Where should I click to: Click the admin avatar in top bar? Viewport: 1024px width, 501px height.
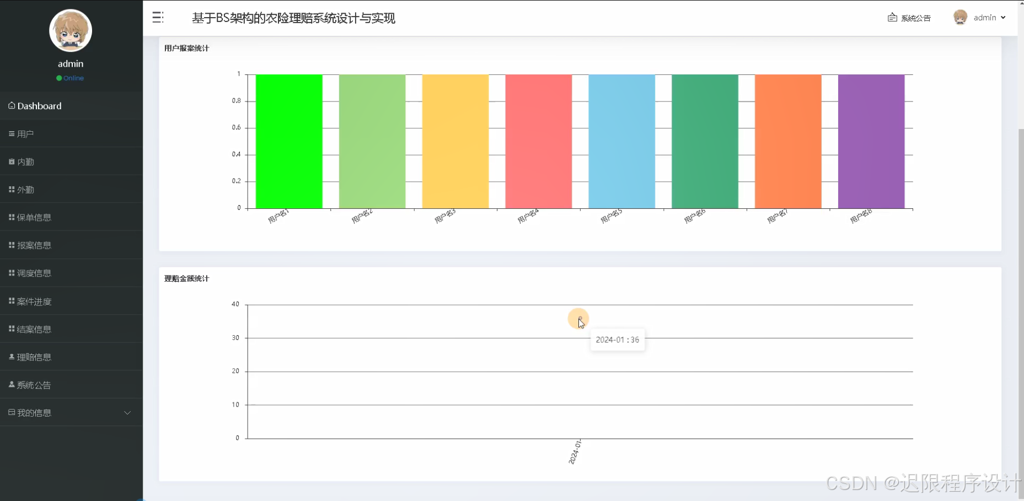click(960, 18)
